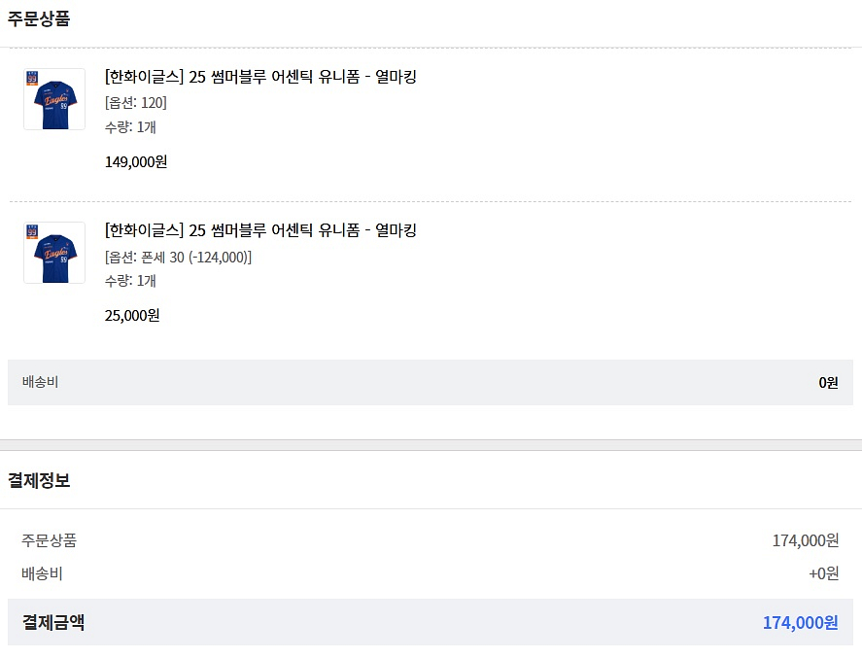Click the [옵션: 120] option text

coord(136,102)
